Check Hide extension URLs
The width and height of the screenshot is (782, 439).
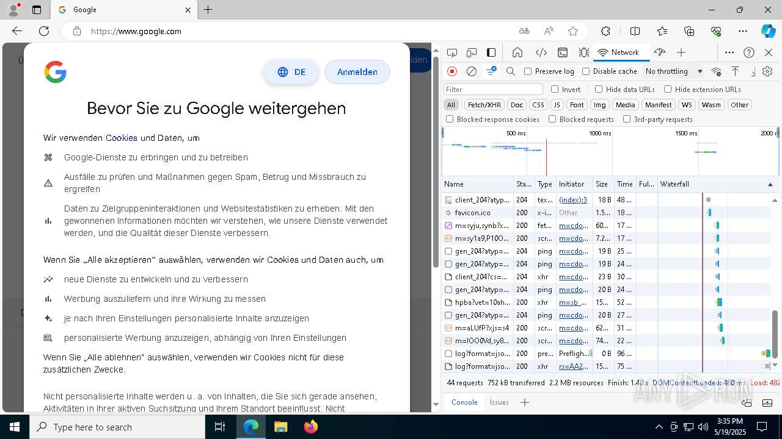[668, 89]
